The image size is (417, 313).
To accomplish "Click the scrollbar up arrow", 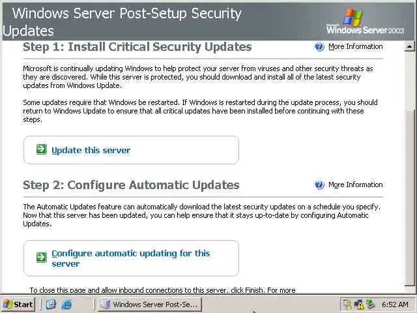I will click(410, 46).
